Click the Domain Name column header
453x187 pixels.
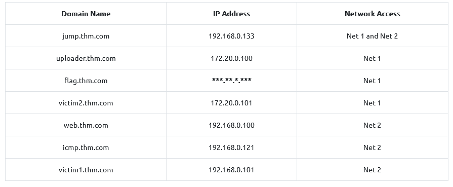click(x=86, y=14)
